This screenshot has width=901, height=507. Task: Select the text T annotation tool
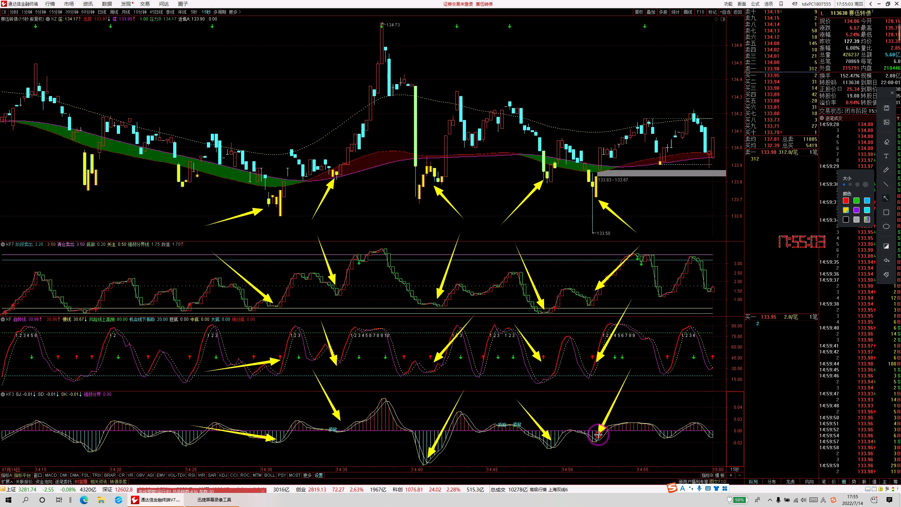pyautogui.click(x=886, y=156)
